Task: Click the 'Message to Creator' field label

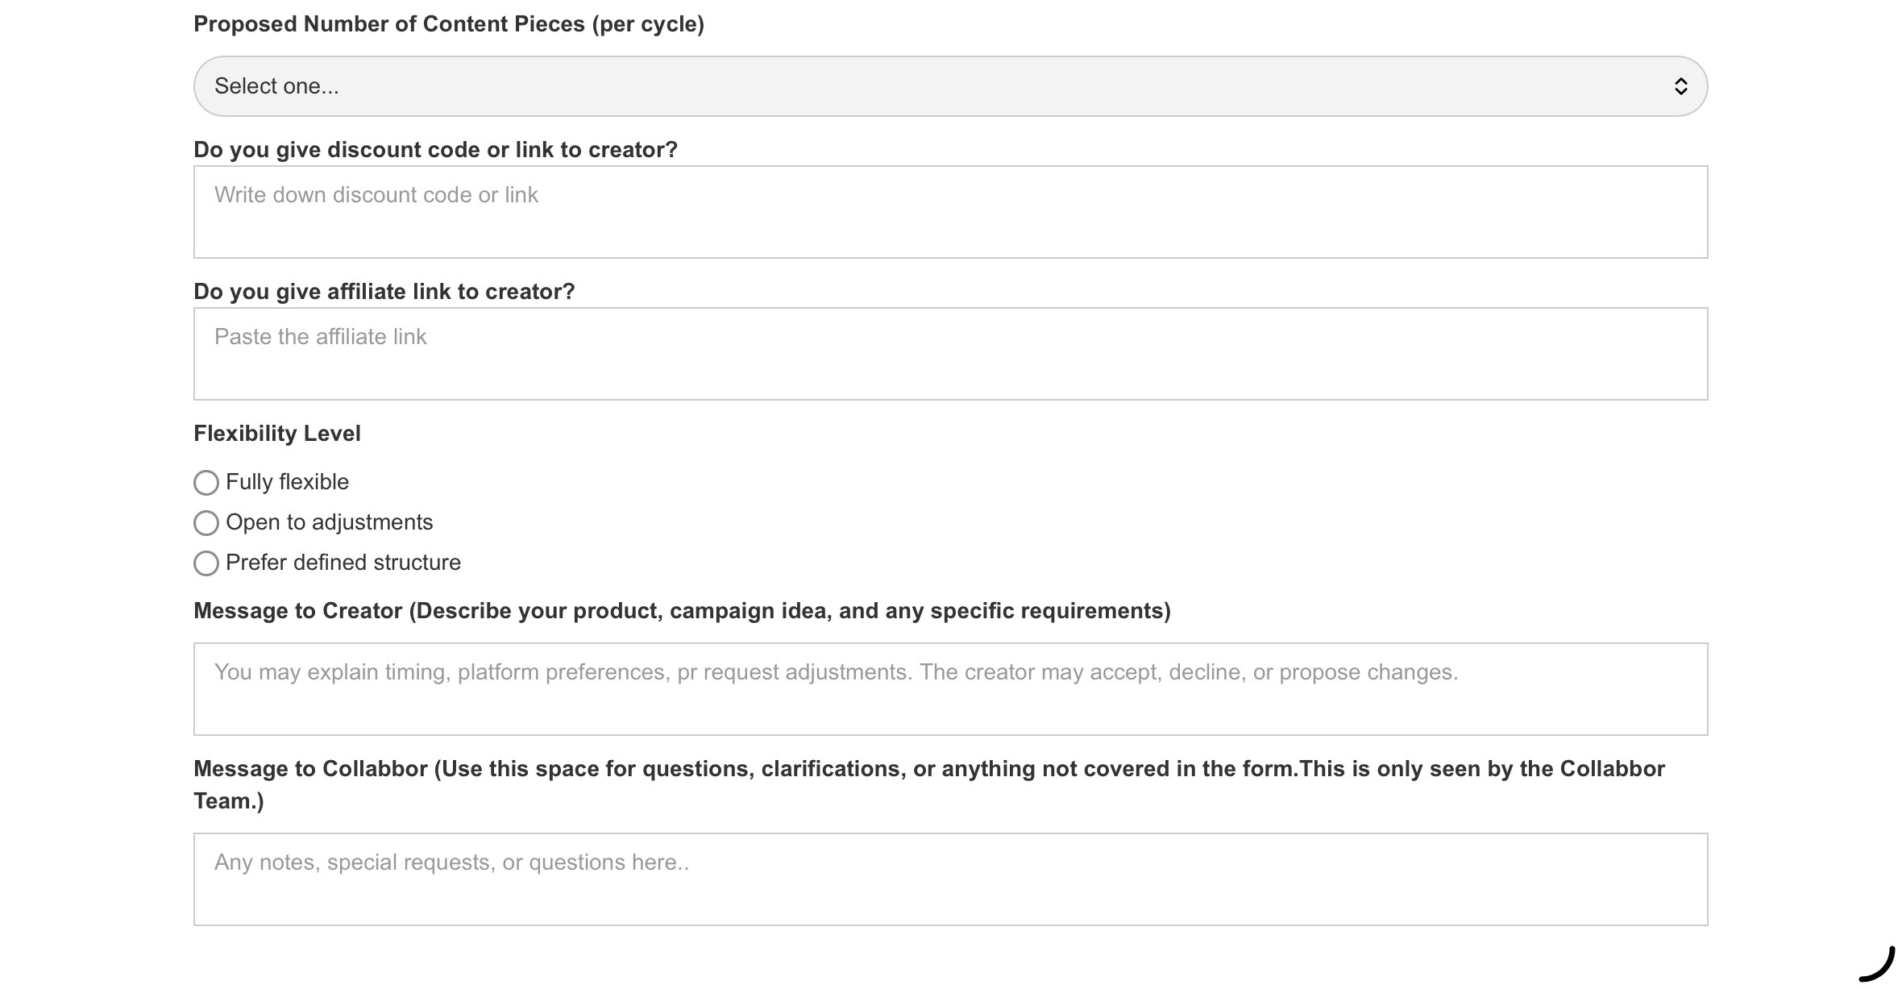Action: (681, 611)
